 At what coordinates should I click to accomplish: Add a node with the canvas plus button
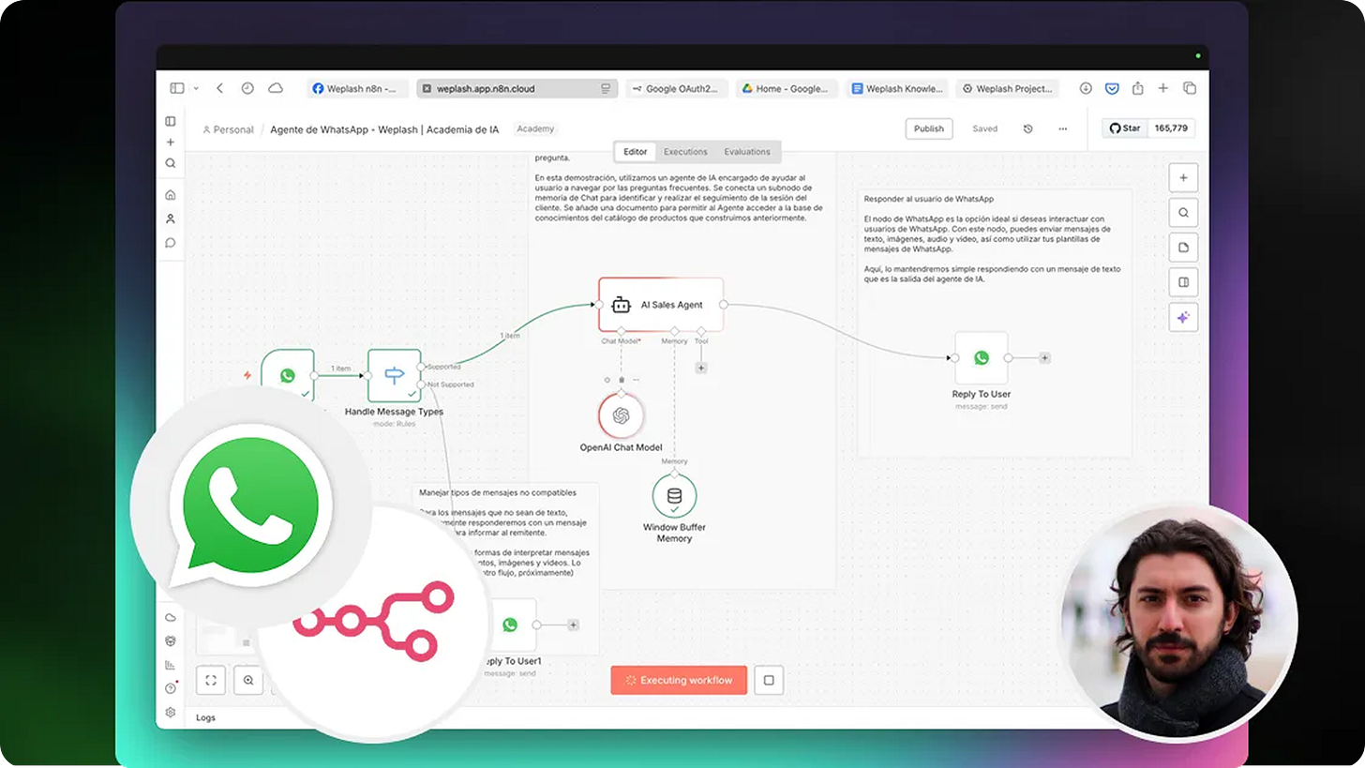[x=1183, y=177]
